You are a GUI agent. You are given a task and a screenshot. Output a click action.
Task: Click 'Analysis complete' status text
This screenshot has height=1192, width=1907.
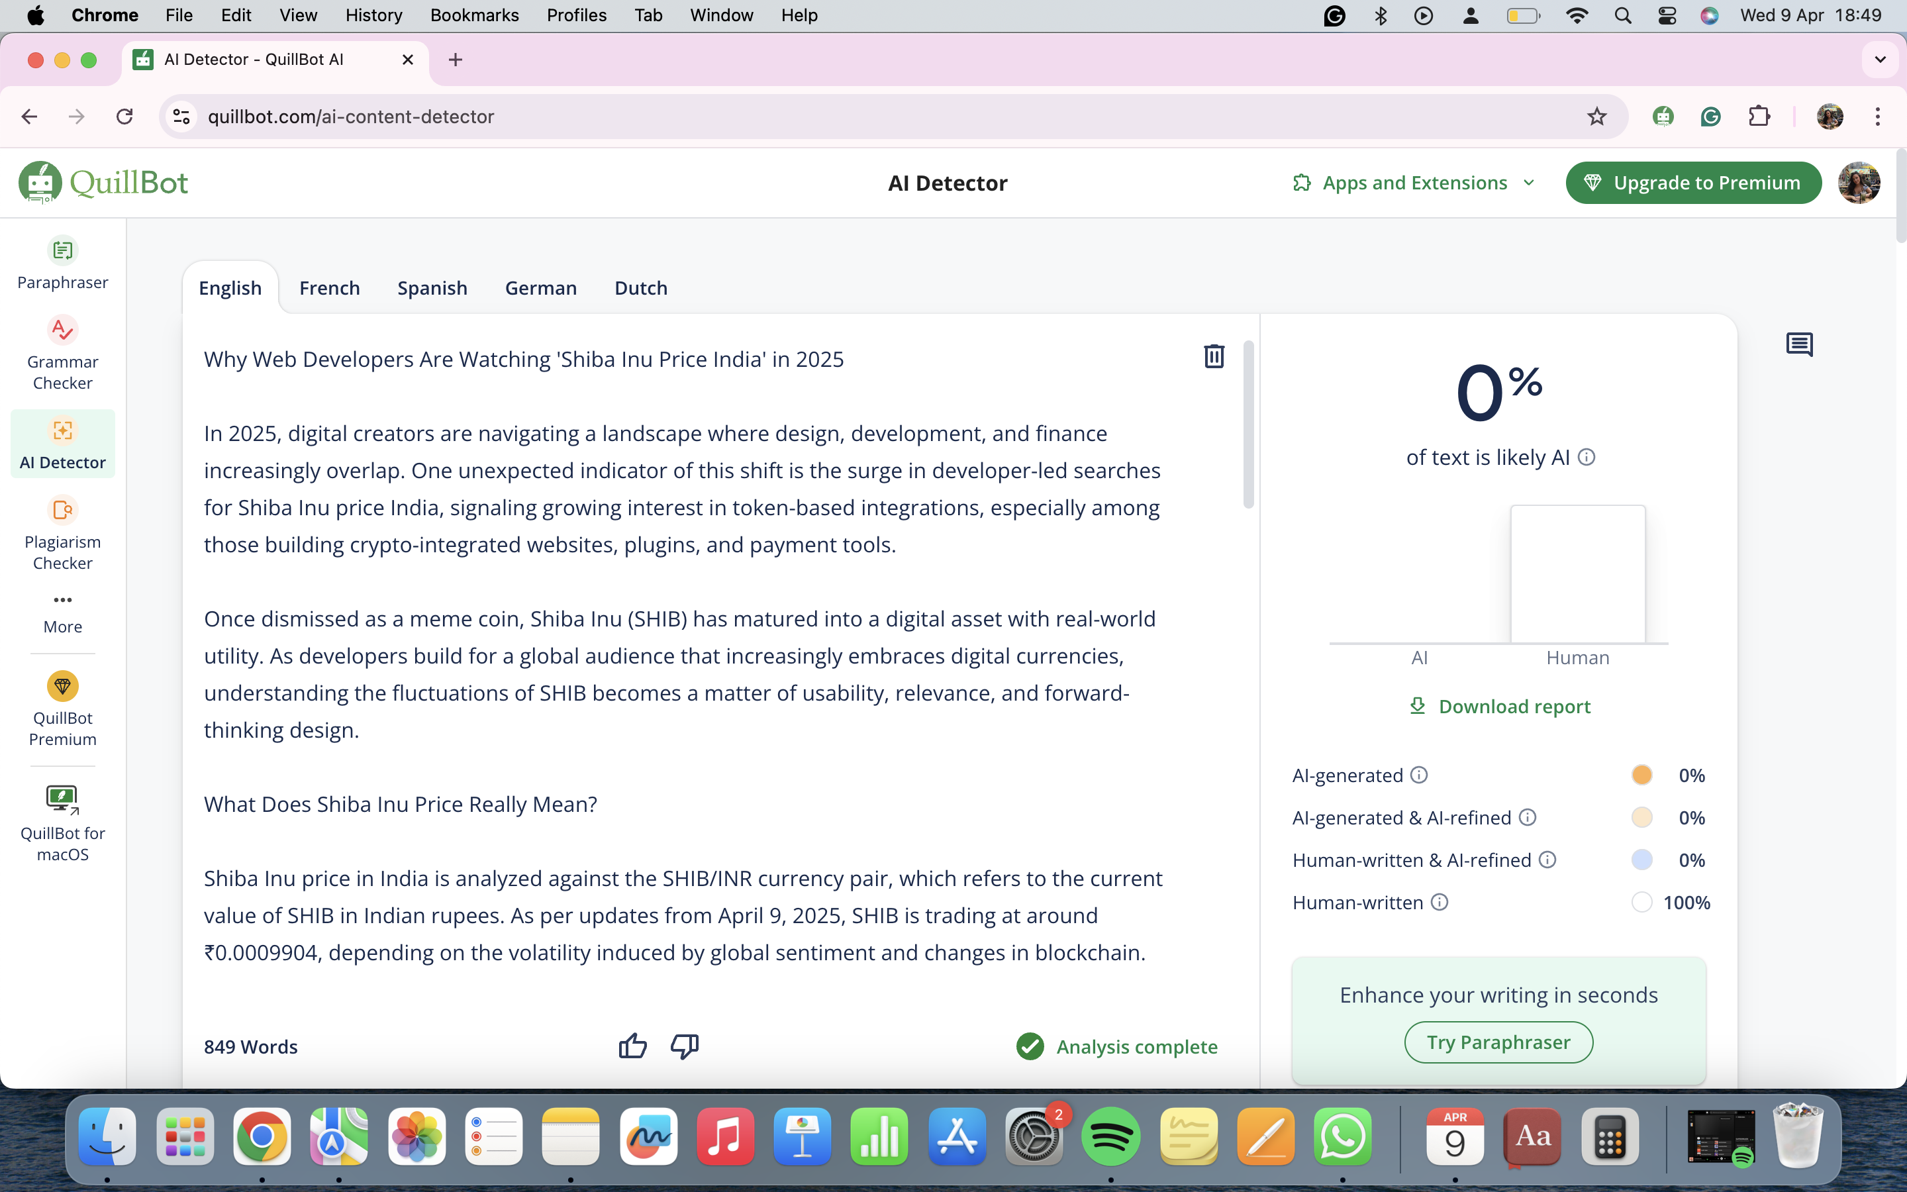(1136, 1046)
